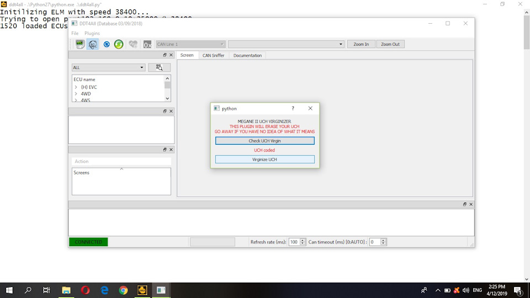
Task: Expand the (H) EVC tree node
Action: tap(76, 87)
